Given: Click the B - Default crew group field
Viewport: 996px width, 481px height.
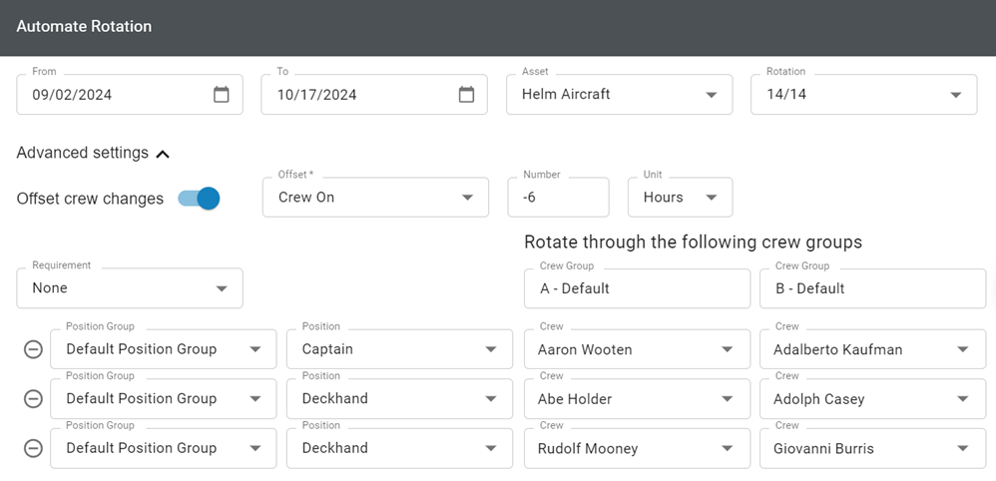Looking at the screenshot, I should tap(873, 288).
